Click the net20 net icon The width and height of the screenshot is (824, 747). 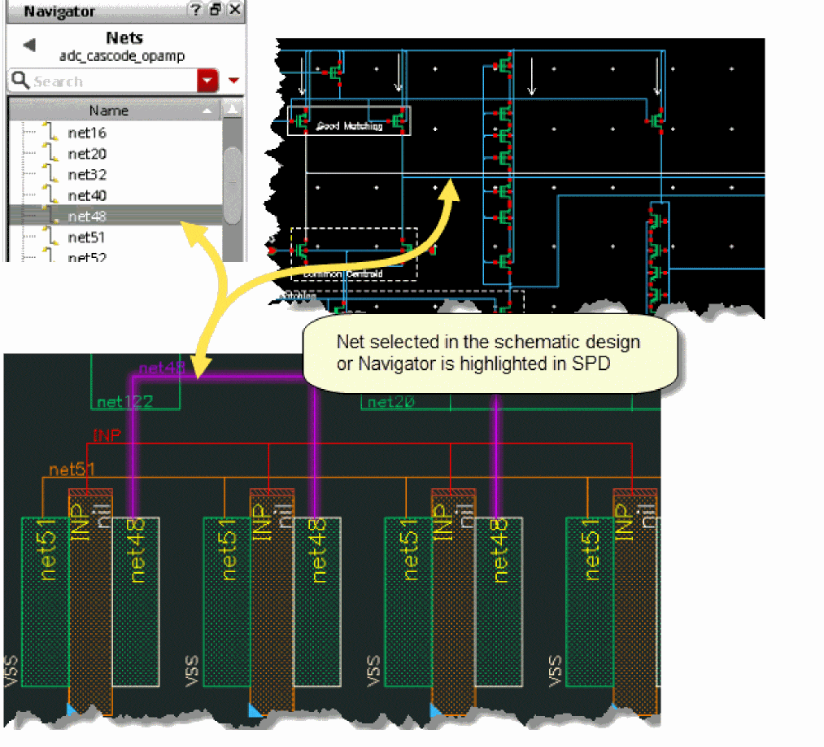(50, 152)
